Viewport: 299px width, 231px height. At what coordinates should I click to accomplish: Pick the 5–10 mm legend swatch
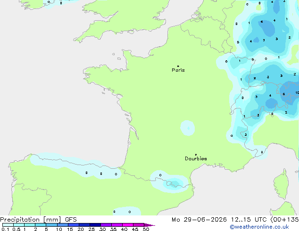pos(51,225)
